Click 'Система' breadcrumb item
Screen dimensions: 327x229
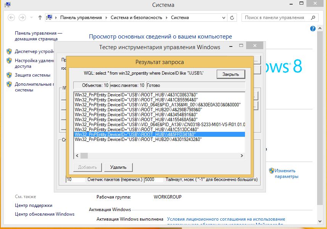[180, 18]
